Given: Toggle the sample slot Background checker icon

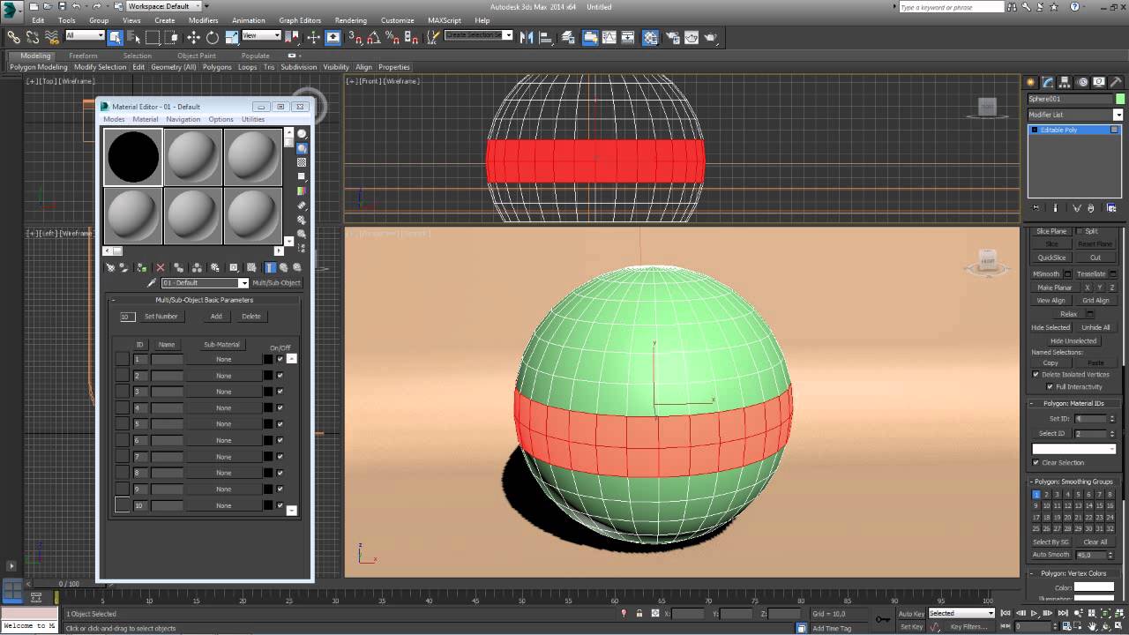Looking at the screenshot, I should point(302,162).
